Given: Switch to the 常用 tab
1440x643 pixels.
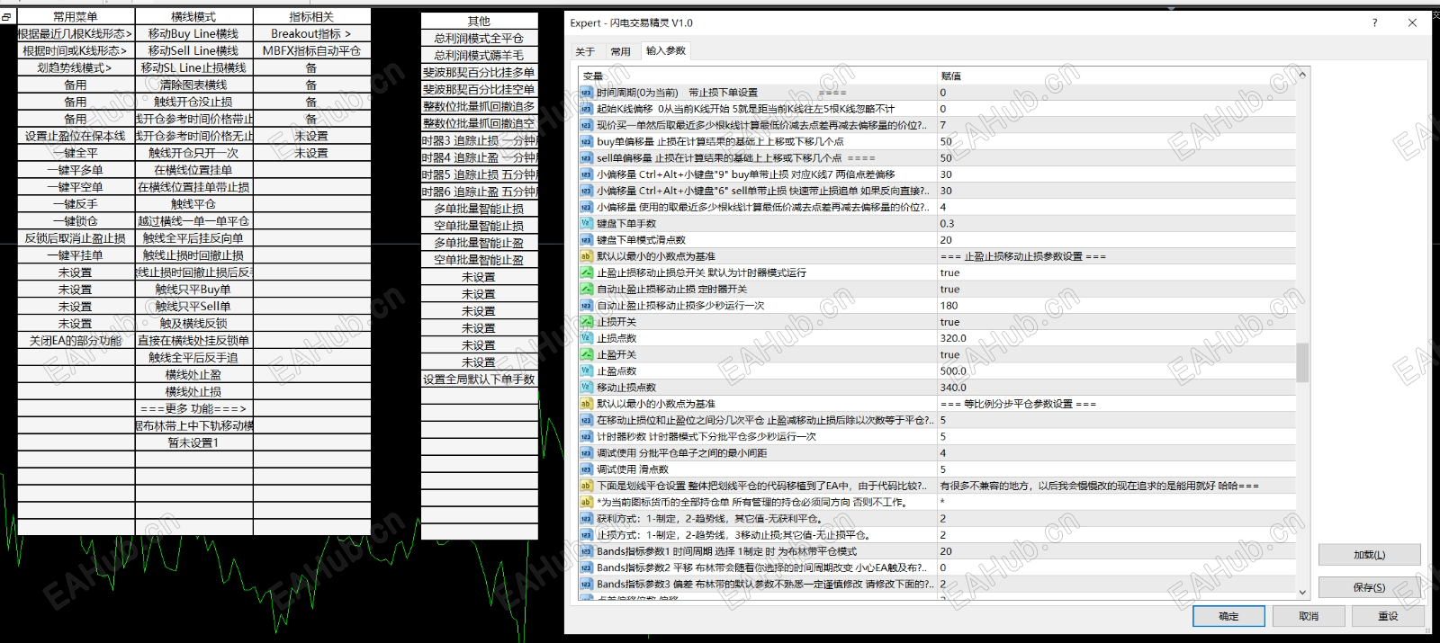Looking at the screenshot, I should (x=621, y=51).
